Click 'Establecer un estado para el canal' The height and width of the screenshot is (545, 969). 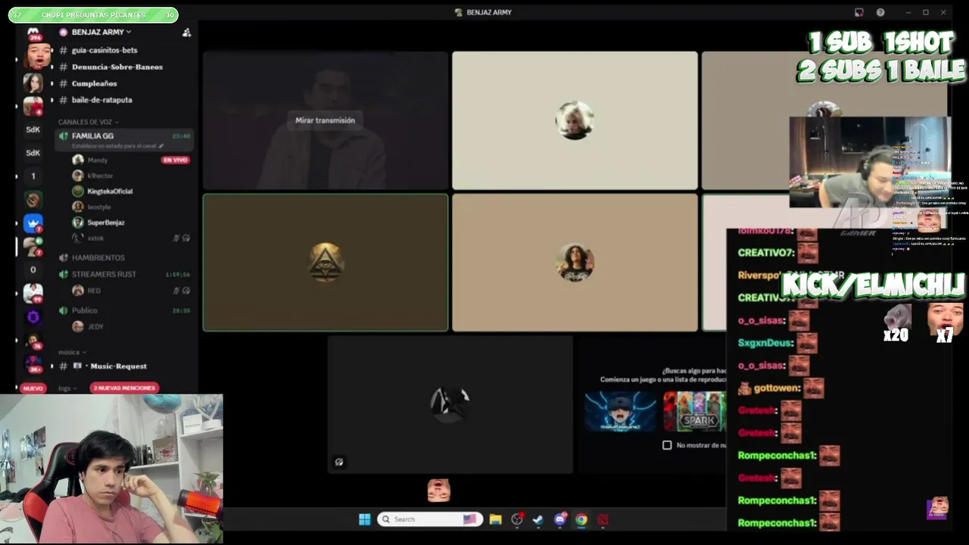114,146
